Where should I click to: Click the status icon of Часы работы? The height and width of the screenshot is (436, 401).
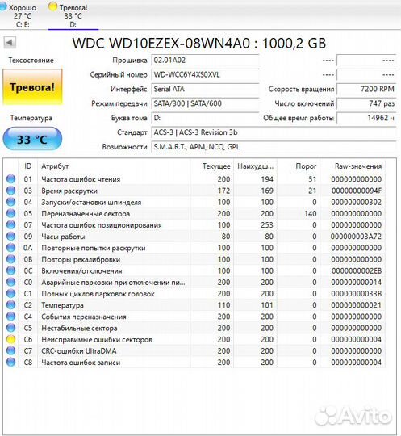10,237
